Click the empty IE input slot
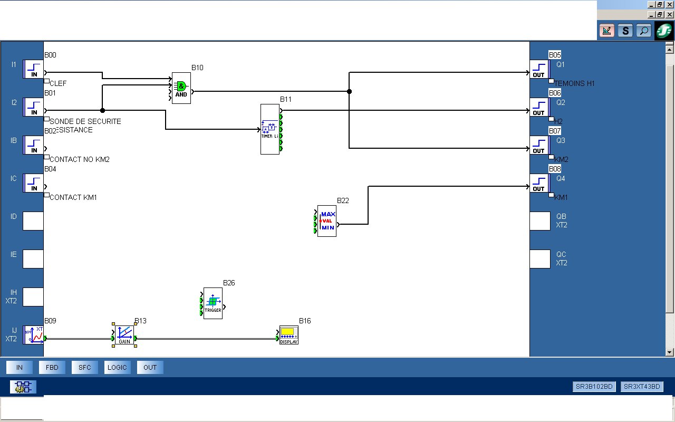Viewport: 675px width, 422px height. click(x=33, y=259)
